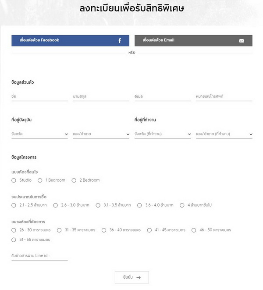Select budget 2.1 - 2.5 ล้านบาท
Image resolution: width=263 pixels, height=290 pixels.
14,205
